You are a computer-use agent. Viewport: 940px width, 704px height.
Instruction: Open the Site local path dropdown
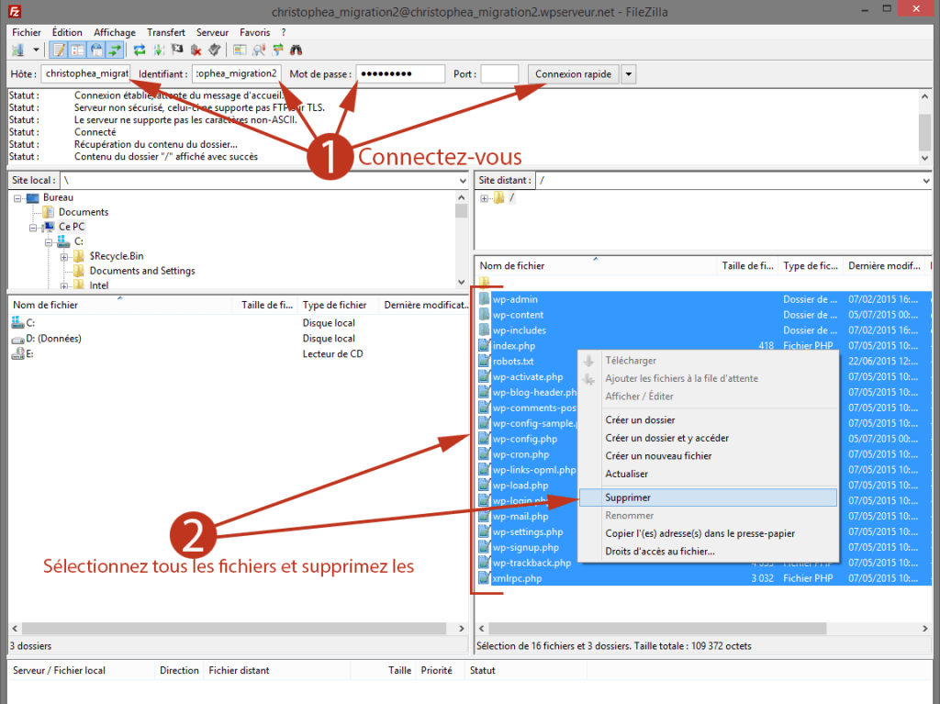click(463, 181)
